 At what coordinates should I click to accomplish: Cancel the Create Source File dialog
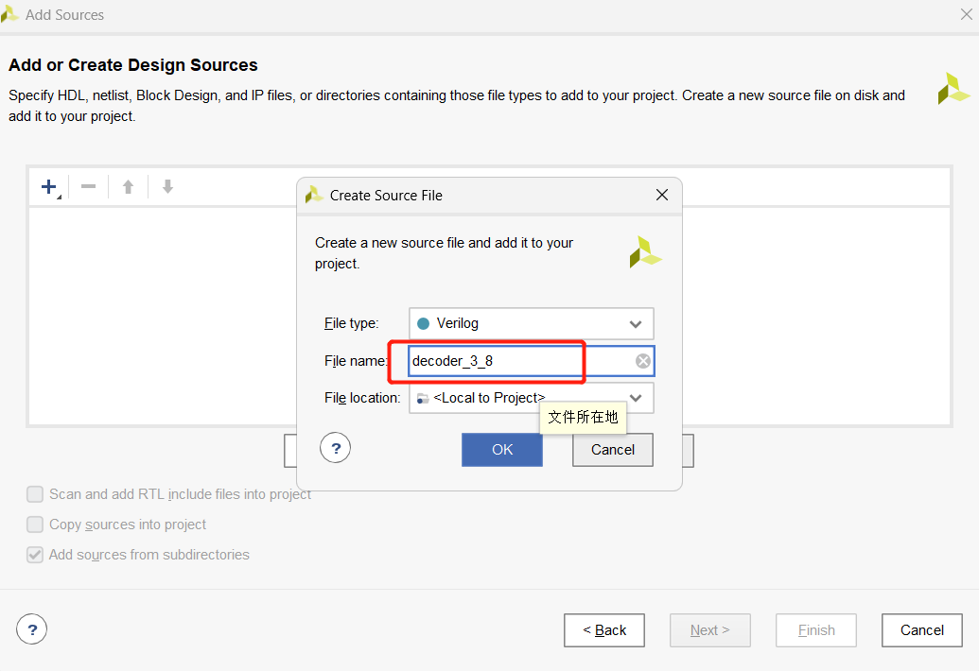pyautogui.click(x=613, y=450)
